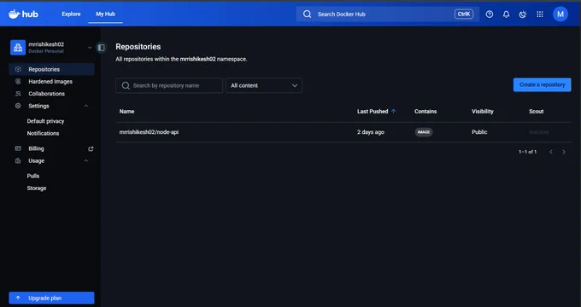The width and height of the screenshot is (581, 307).
Task: Click the Hardened Images shield icon
Action: [18, 81]
